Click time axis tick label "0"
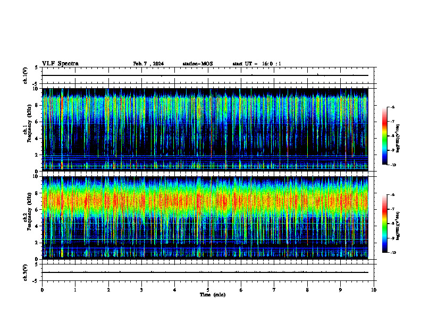 tap(42, 290)
